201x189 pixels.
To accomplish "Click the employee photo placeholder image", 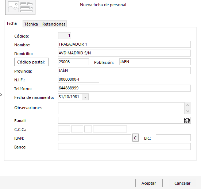I will (20, 7).
